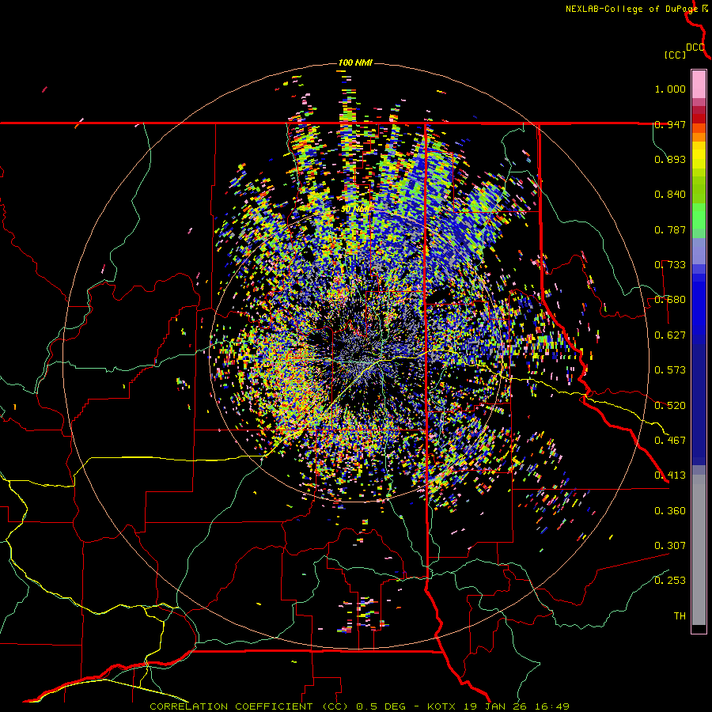The image size is (712, 712).
Task: Click the DCC label above the legend
Action: click(x=695, y=47)
